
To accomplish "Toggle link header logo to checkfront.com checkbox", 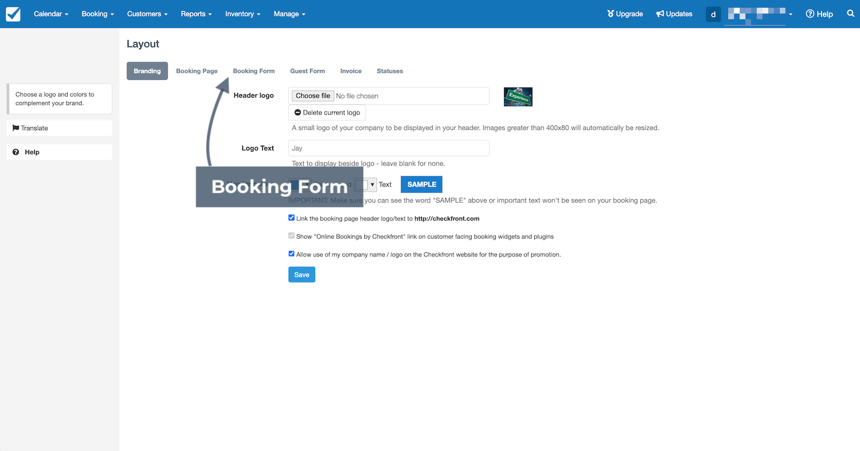I will coord(292,218).
